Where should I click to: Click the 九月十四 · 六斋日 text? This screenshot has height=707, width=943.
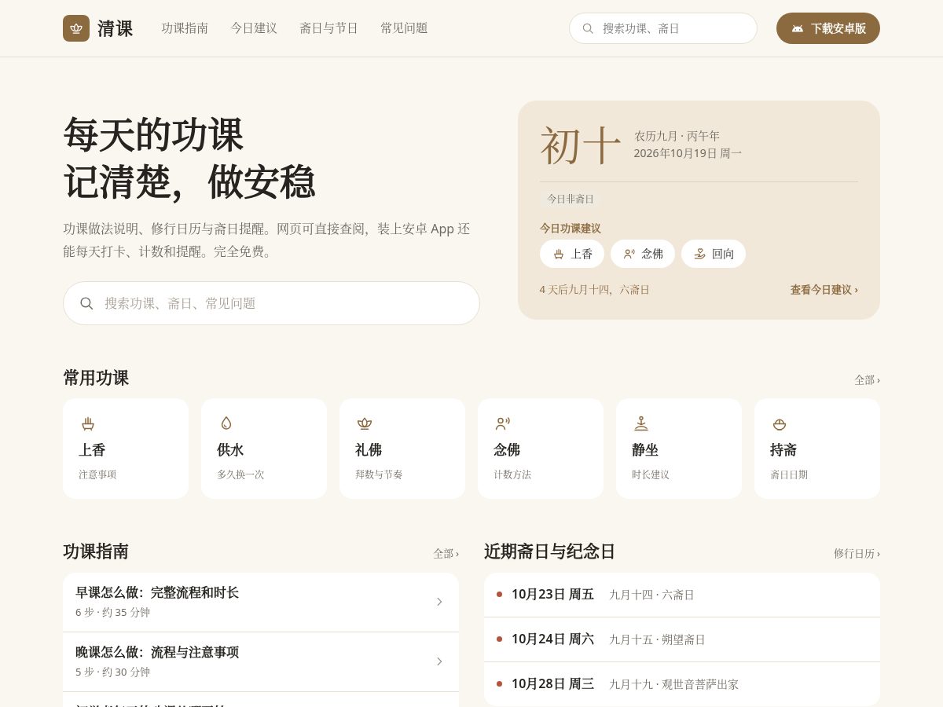coord(652,595)
